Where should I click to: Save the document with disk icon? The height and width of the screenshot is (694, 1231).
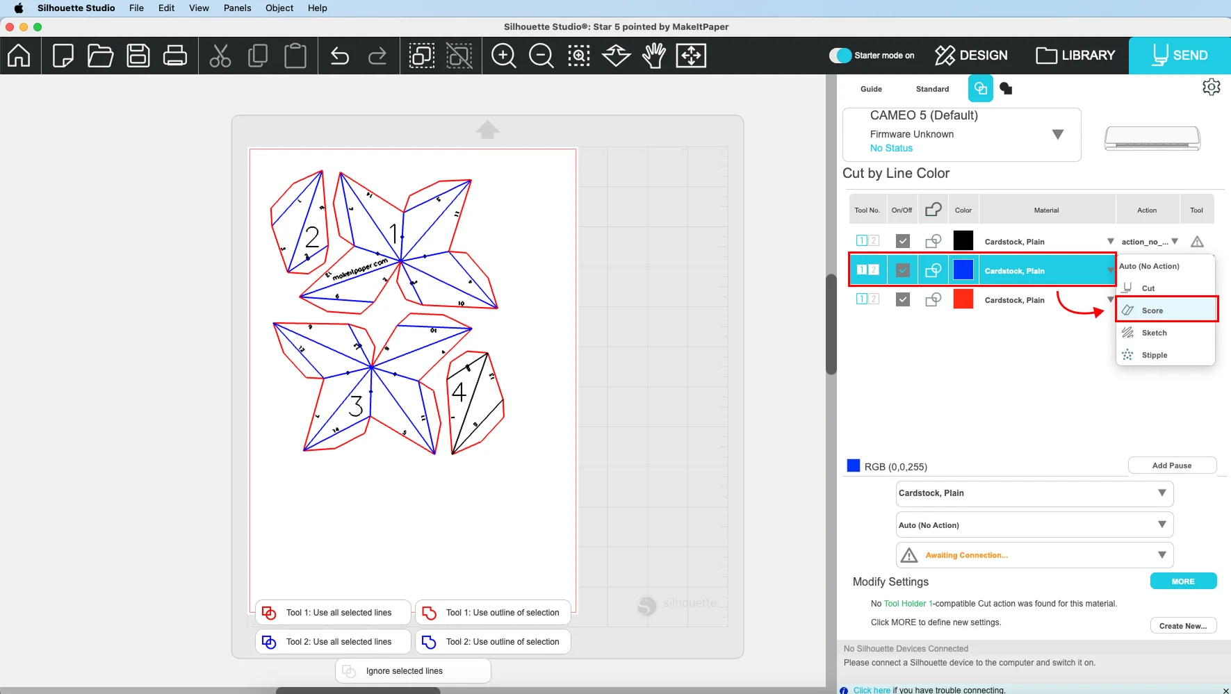138,55
